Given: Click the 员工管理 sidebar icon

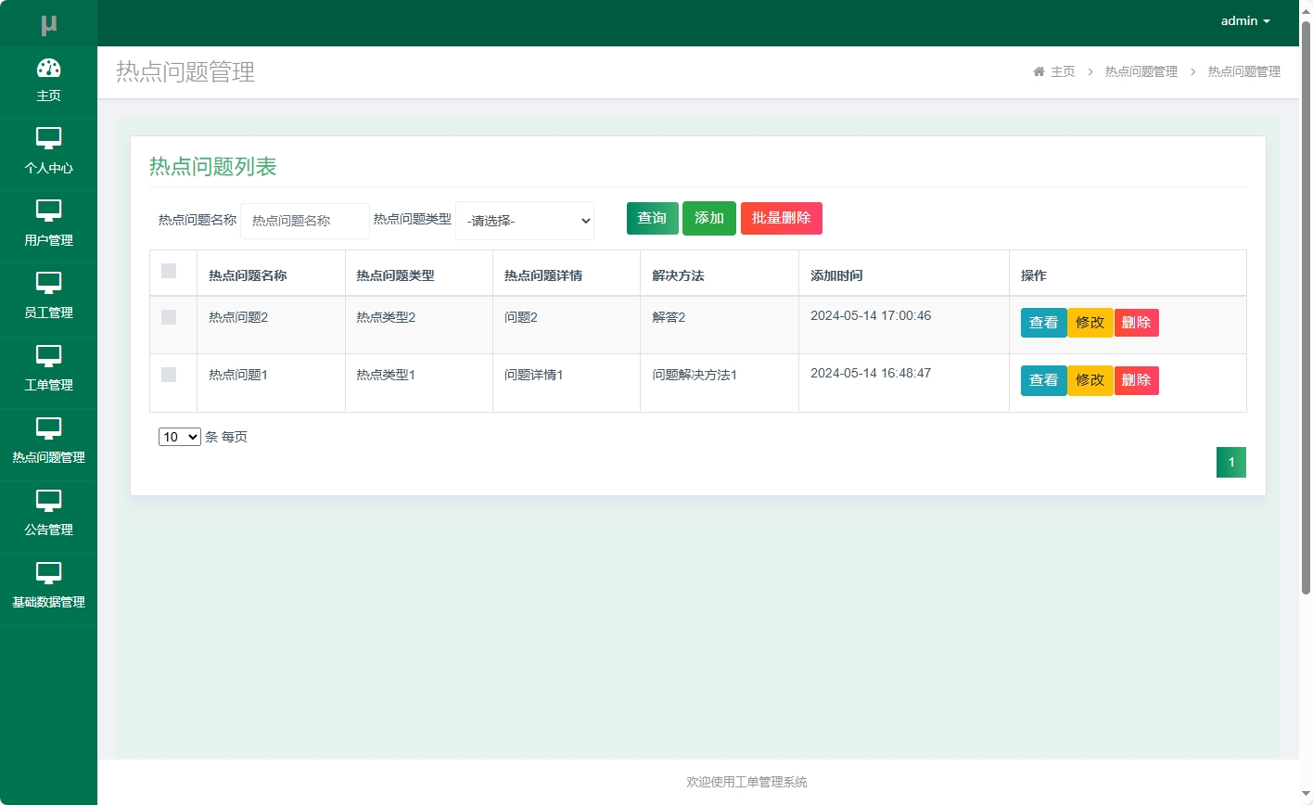Looking at the screenshot, I should pyautogui.click(x=48, y=284).
